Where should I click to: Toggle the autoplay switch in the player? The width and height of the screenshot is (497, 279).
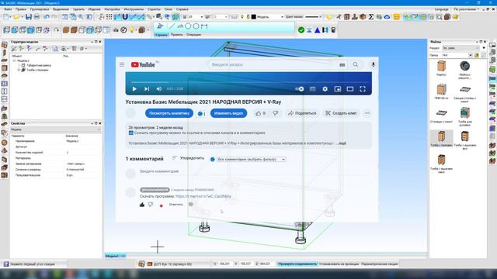tap(300, 89)
